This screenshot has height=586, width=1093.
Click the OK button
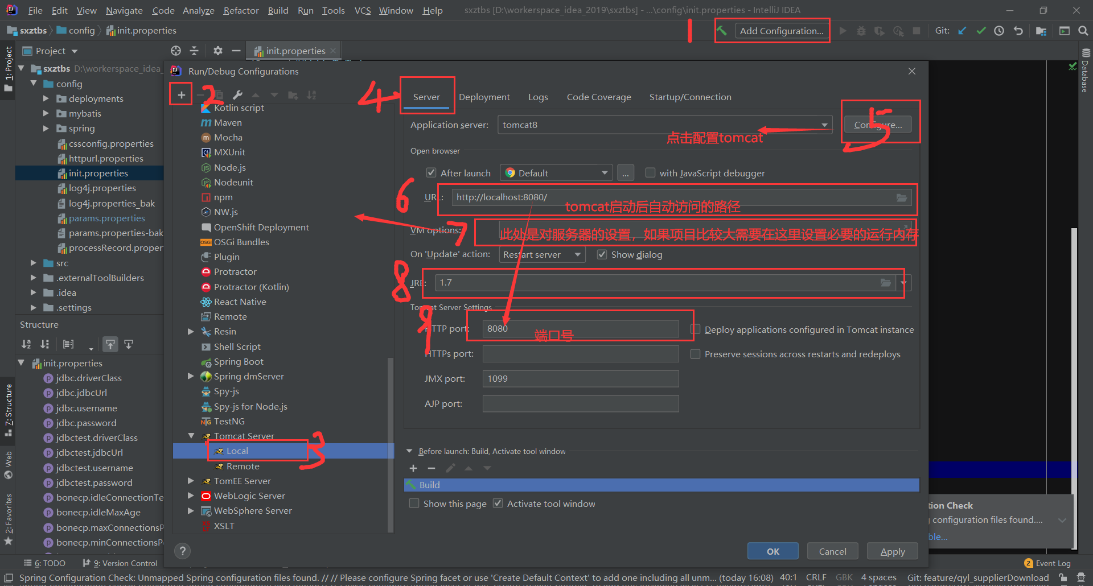tap(773, 551)
